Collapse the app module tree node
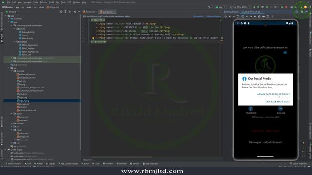 (x=6, y=16)
